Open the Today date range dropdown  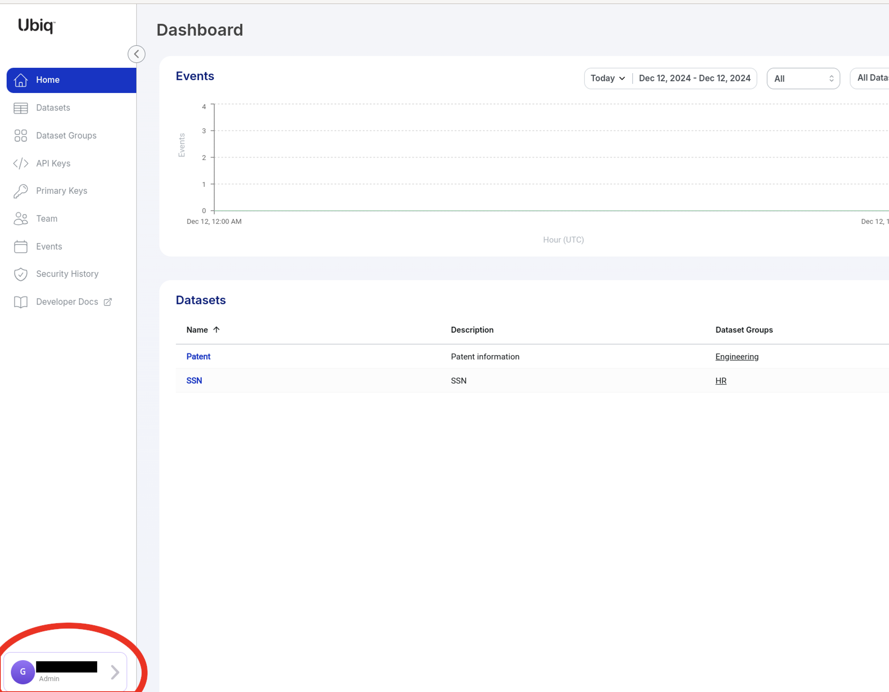(608, 79)
